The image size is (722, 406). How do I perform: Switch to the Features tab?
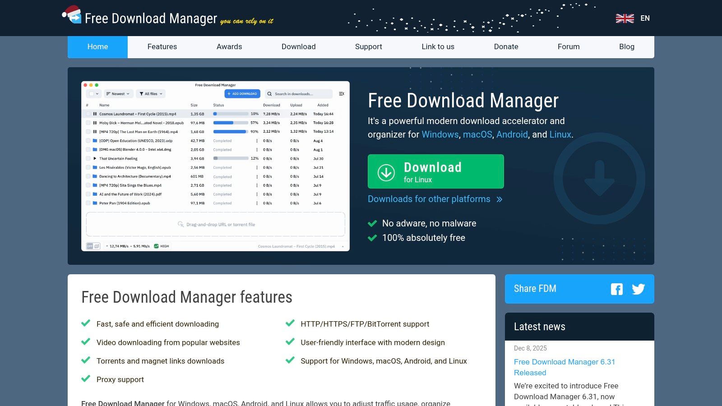pyautogui.click(x=162, y=46)
